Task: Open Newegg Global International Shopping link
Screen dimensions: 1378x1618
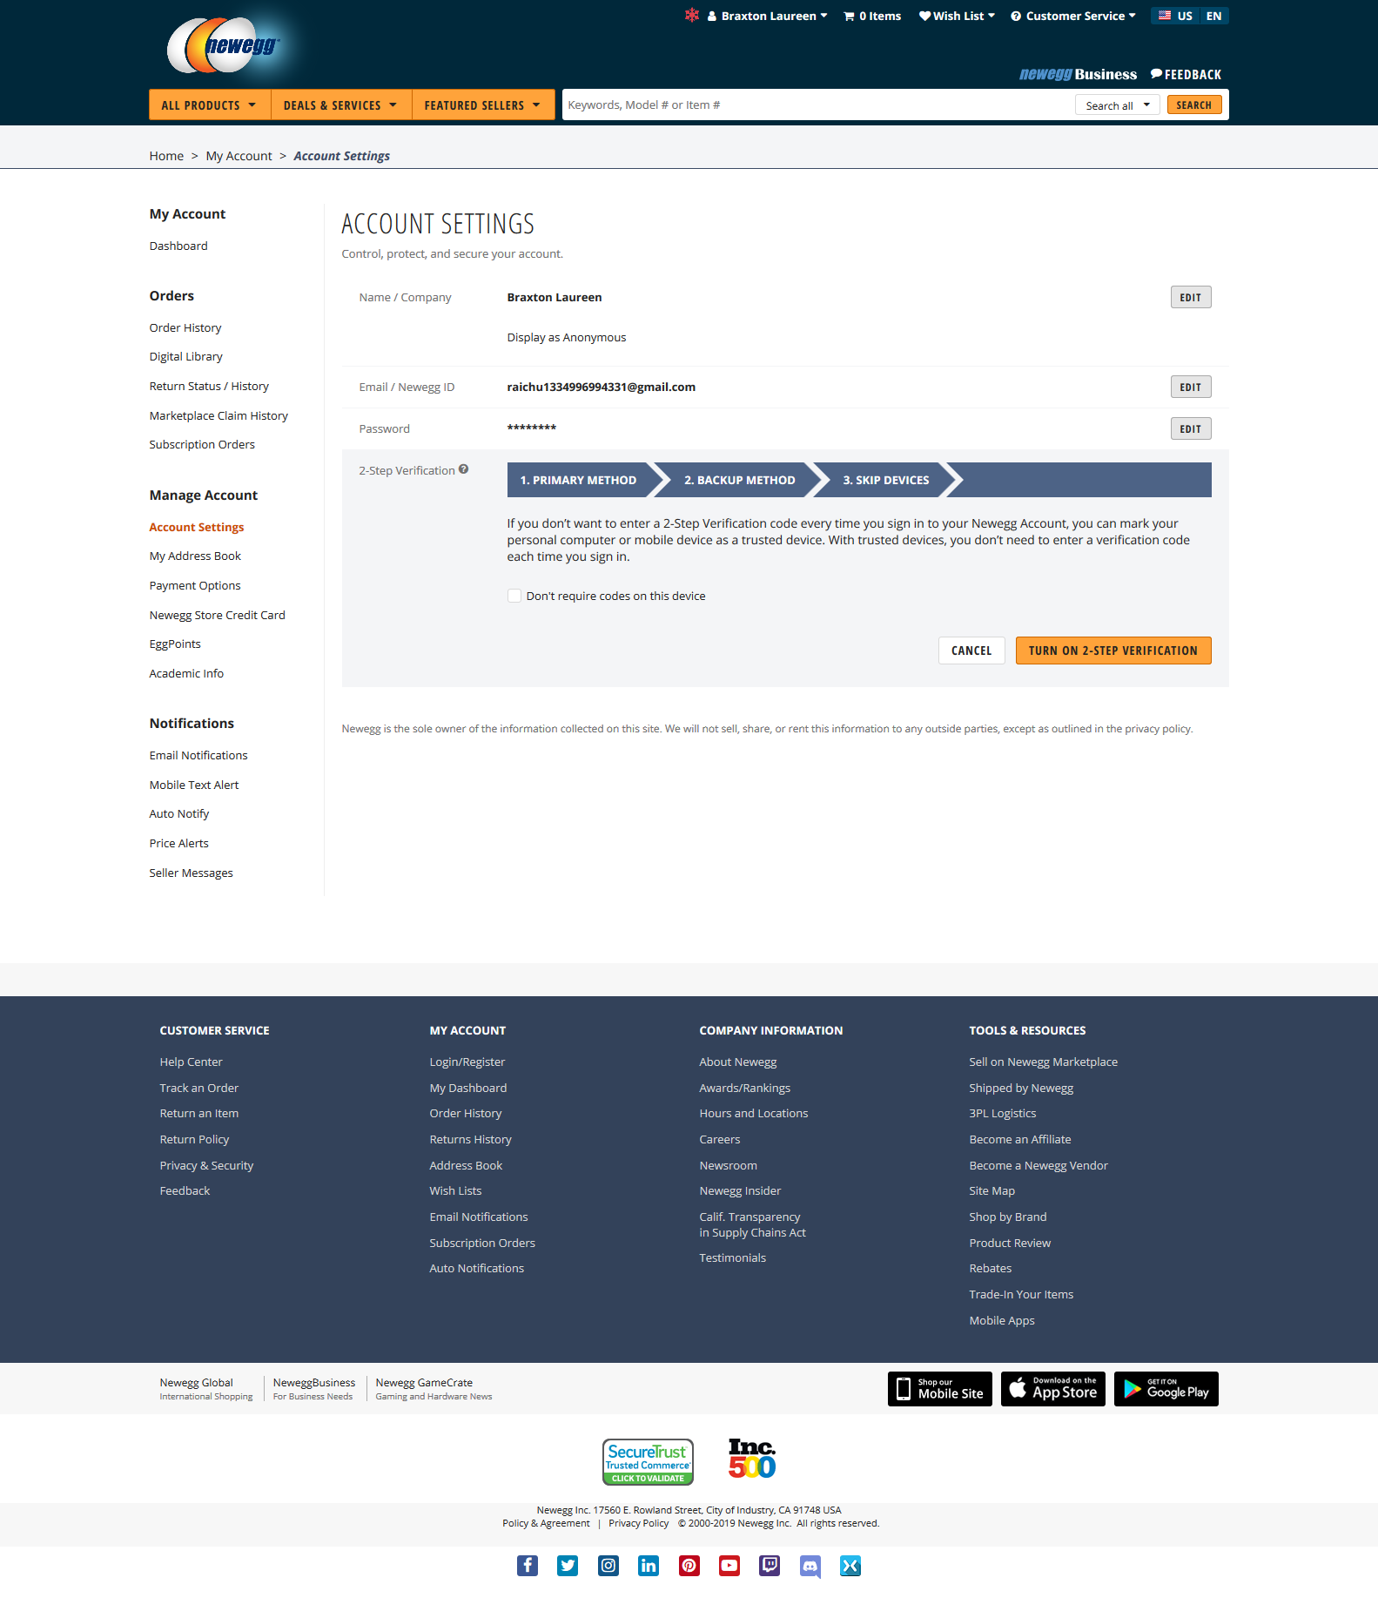Action: coord(206,1389)
